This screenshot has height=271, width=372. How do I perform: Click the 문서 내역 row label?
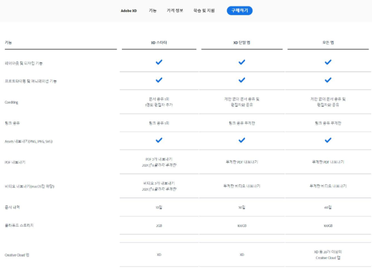coord(12,207)
